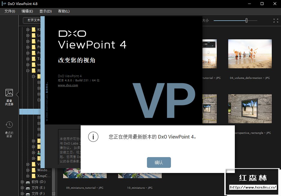The image size is (281, 196).
Task: Confirm the update message with 确认
Action: coord(159,162)
